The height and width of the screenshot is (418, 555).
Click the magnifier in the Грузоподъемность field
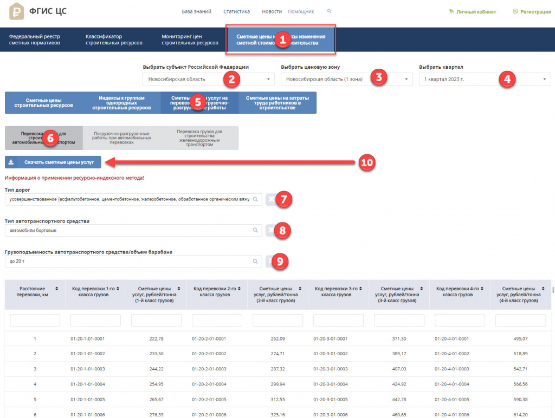[x=255, y=262]
